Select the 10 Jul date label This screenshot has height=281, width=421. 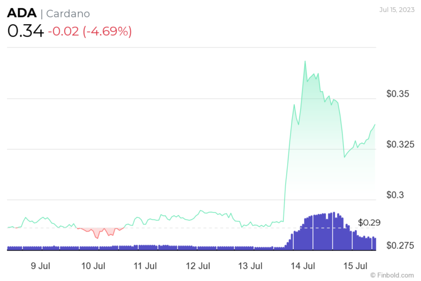93,266
